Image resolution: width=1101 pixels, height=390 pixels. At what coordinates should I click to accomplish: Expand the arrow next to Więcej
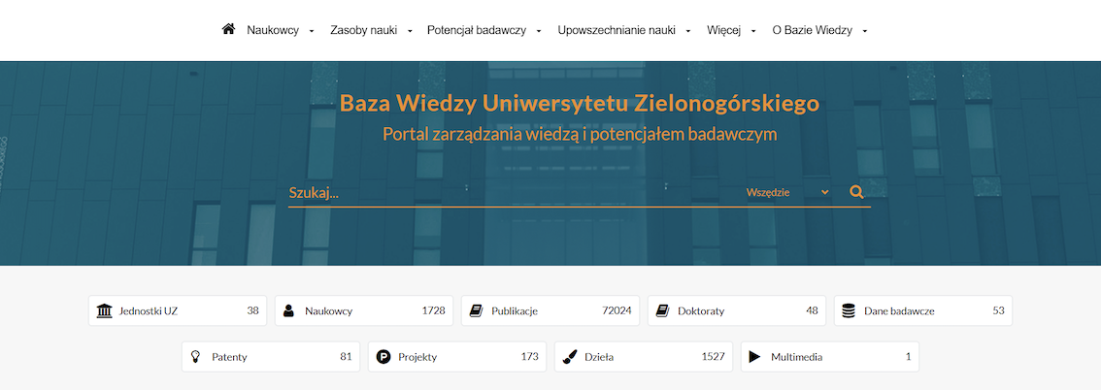click(753, 31)
